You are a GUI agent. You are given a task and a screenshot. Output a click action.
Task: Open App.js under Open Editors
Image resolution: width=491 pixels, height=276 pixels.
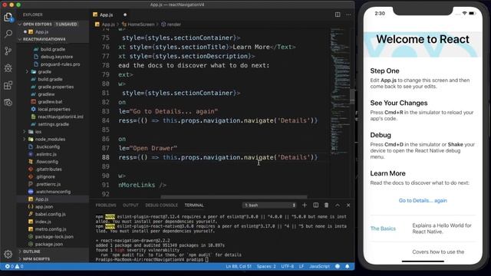[x=41, y=31]
